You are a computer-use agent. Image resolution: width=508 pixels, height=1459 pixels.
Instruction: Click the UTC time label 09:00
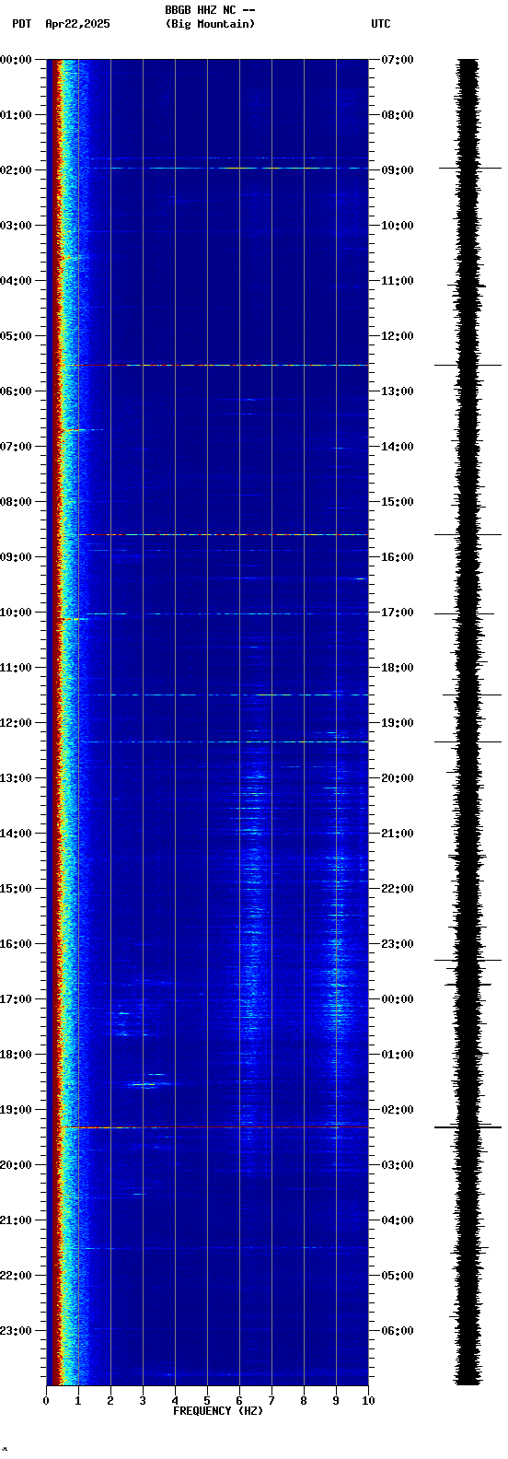(397, 170)
